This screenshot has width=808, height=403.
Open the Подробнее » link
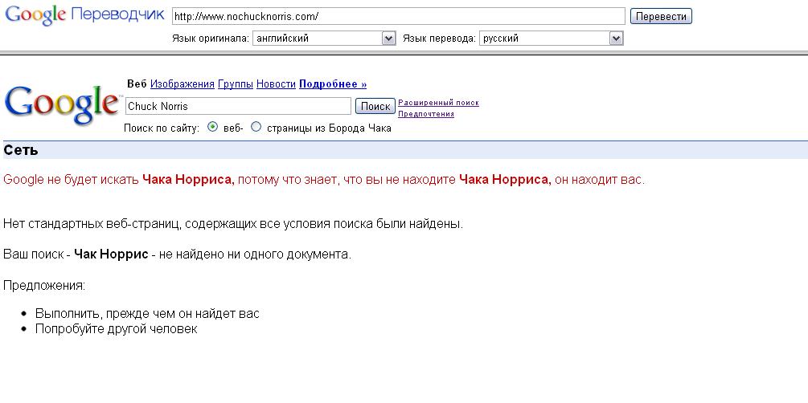[x=333, y=84]
